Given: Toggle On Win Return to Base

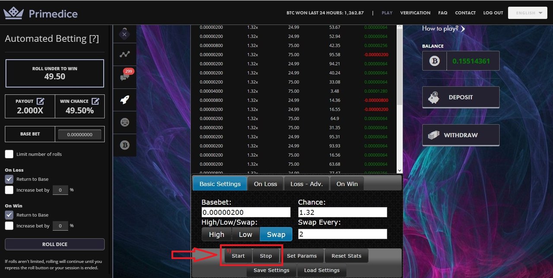Looking at the screenshot, I should [9, 215].
